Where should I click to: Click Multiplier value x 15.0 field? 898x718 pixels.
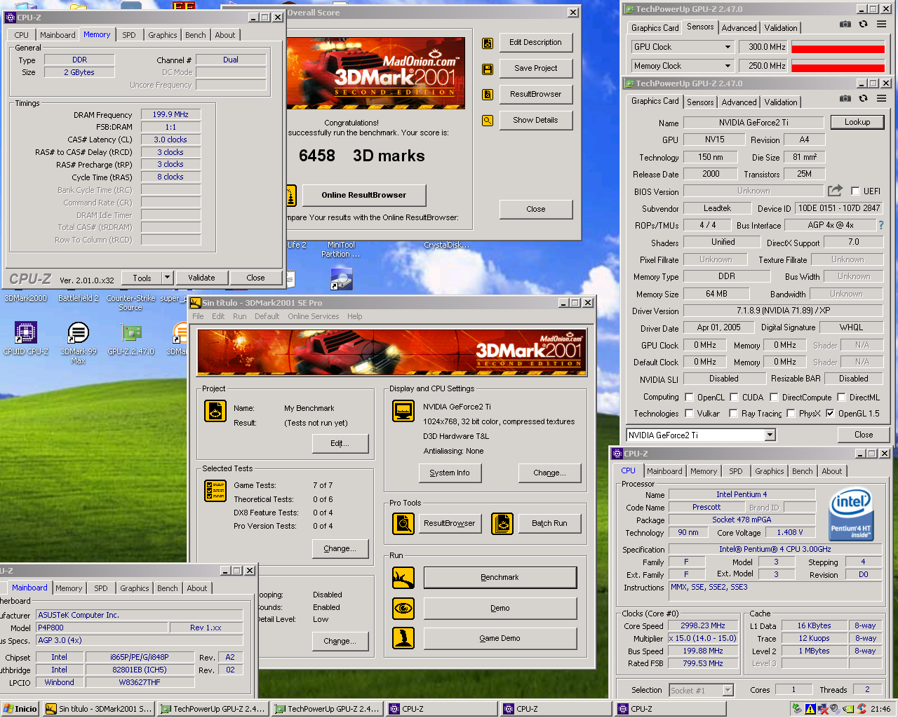(703, 638)
